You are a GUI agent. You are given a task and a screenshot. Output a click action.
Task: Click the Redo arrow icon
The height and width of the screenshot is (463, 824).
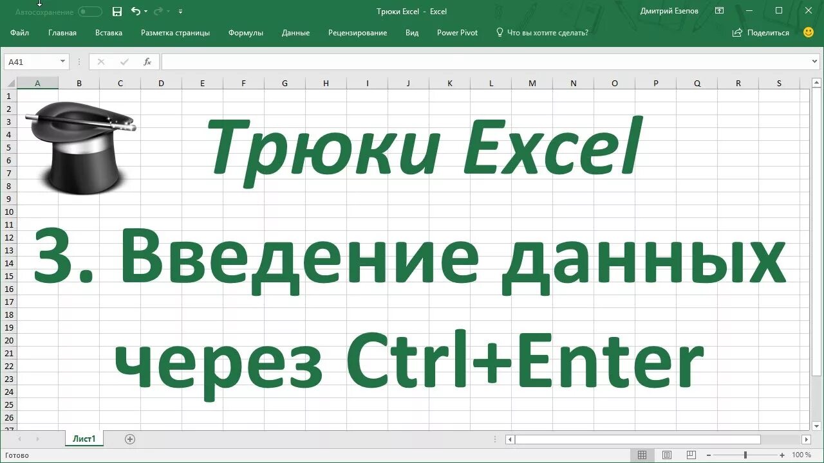pyautogui.click(x=158, y=12)
